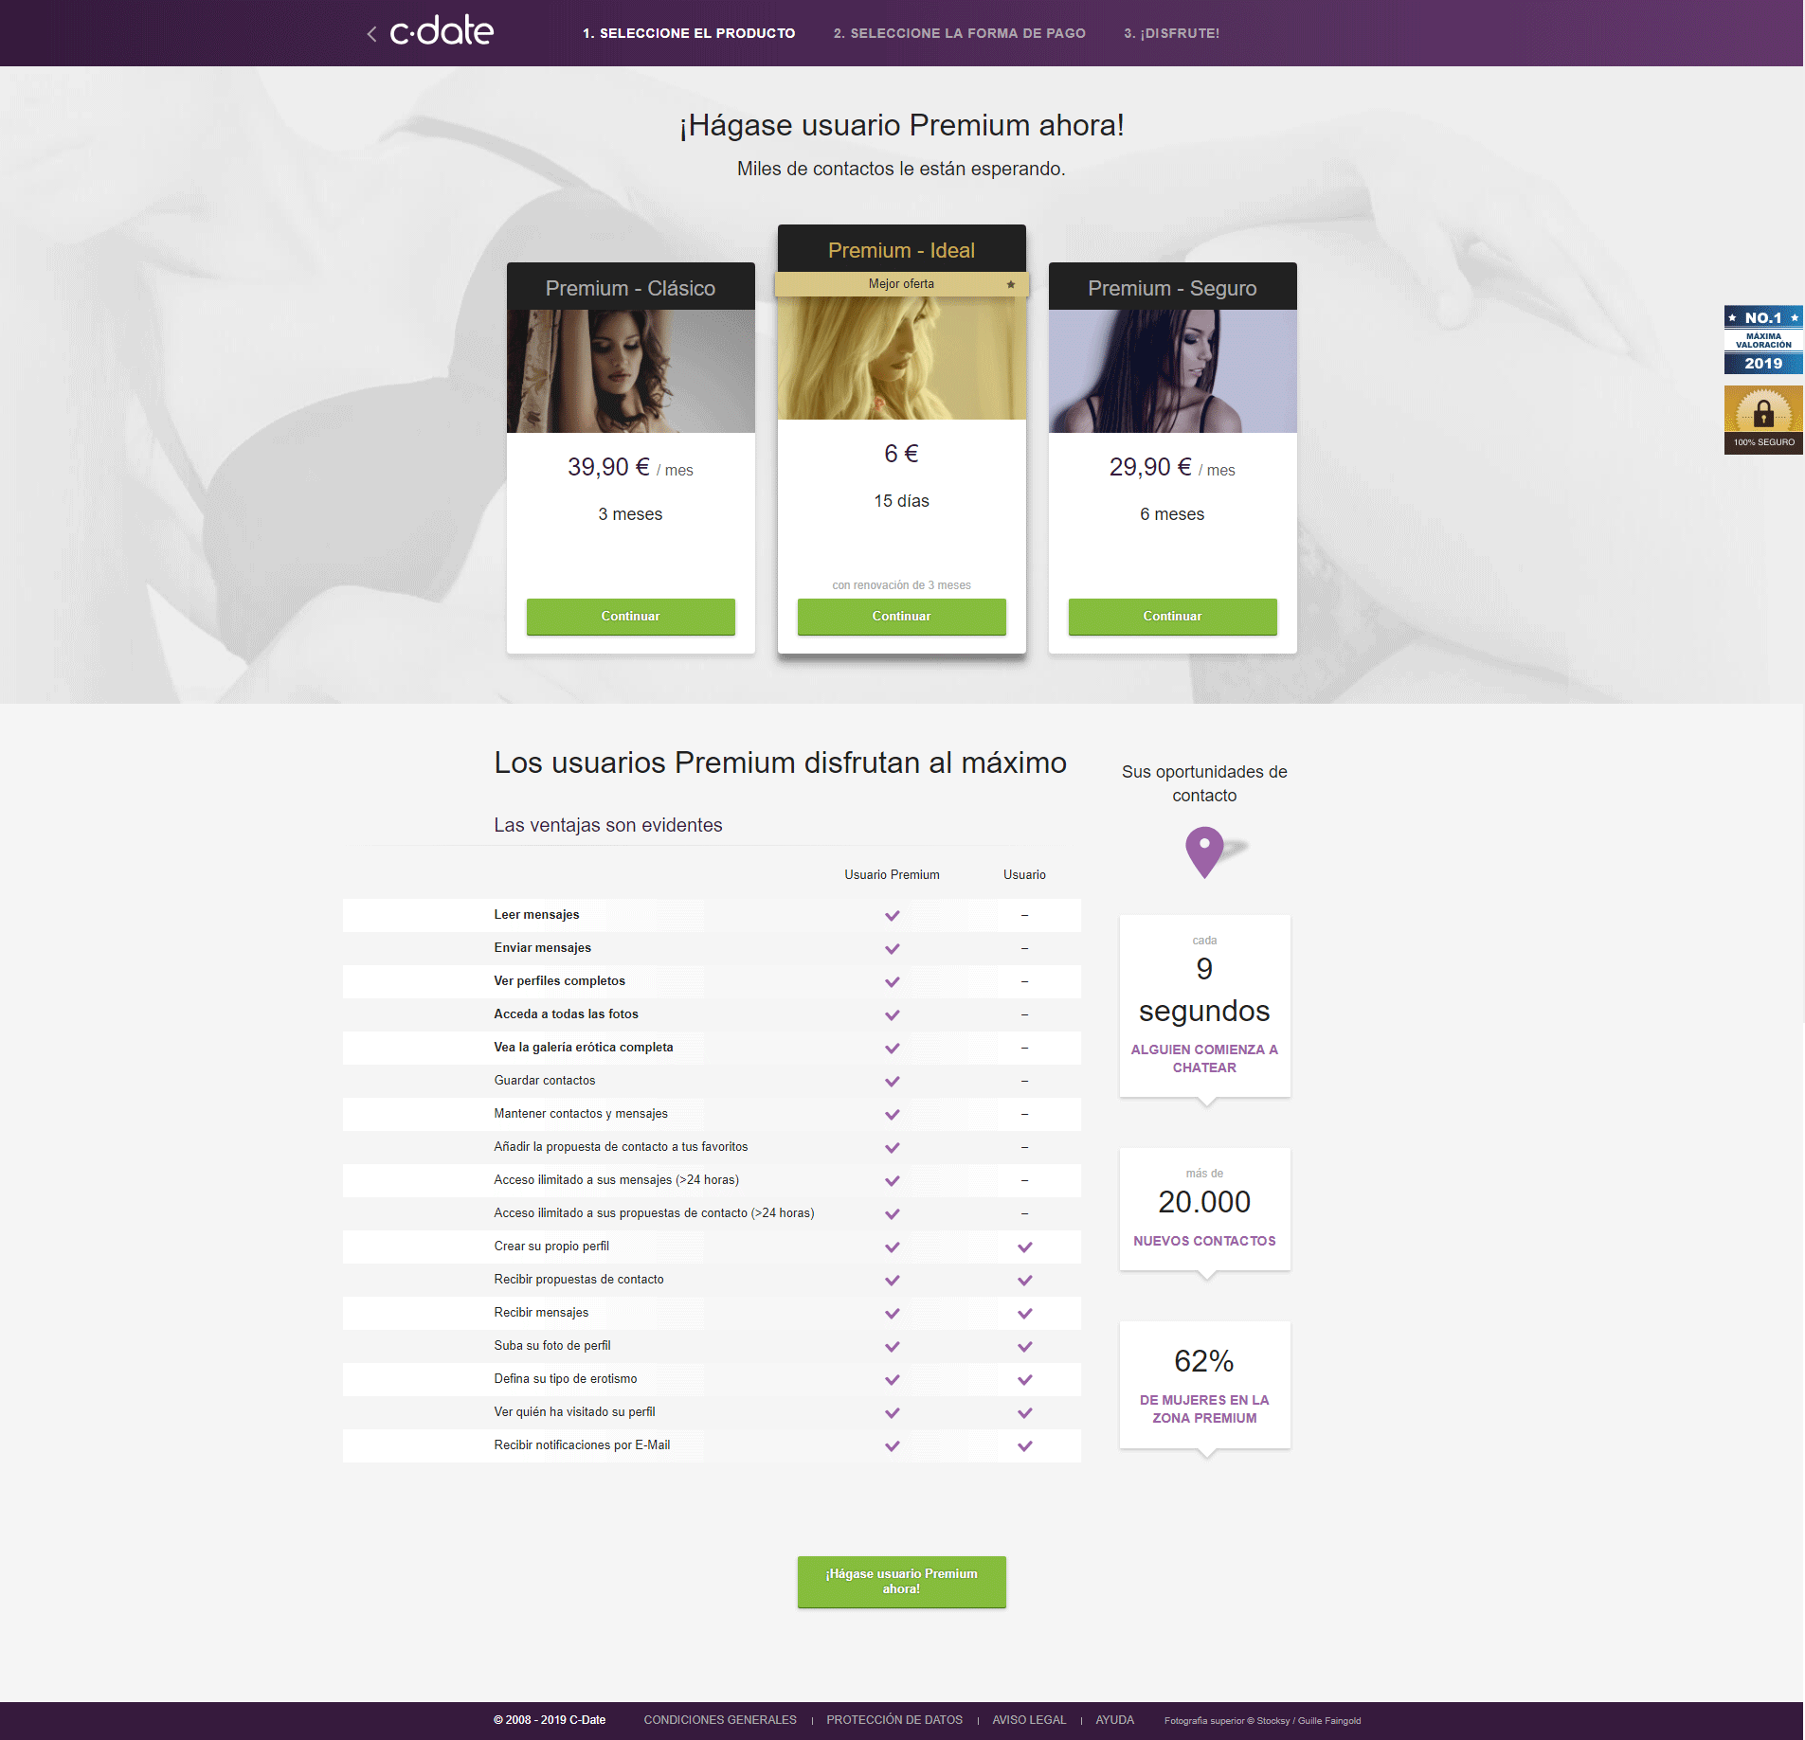The width and height of the screenshot is (1805, 1740).
Task: Click the Usuario checkmark for Ver quién ha visitado
Action: click(x=1024, y=1413)
